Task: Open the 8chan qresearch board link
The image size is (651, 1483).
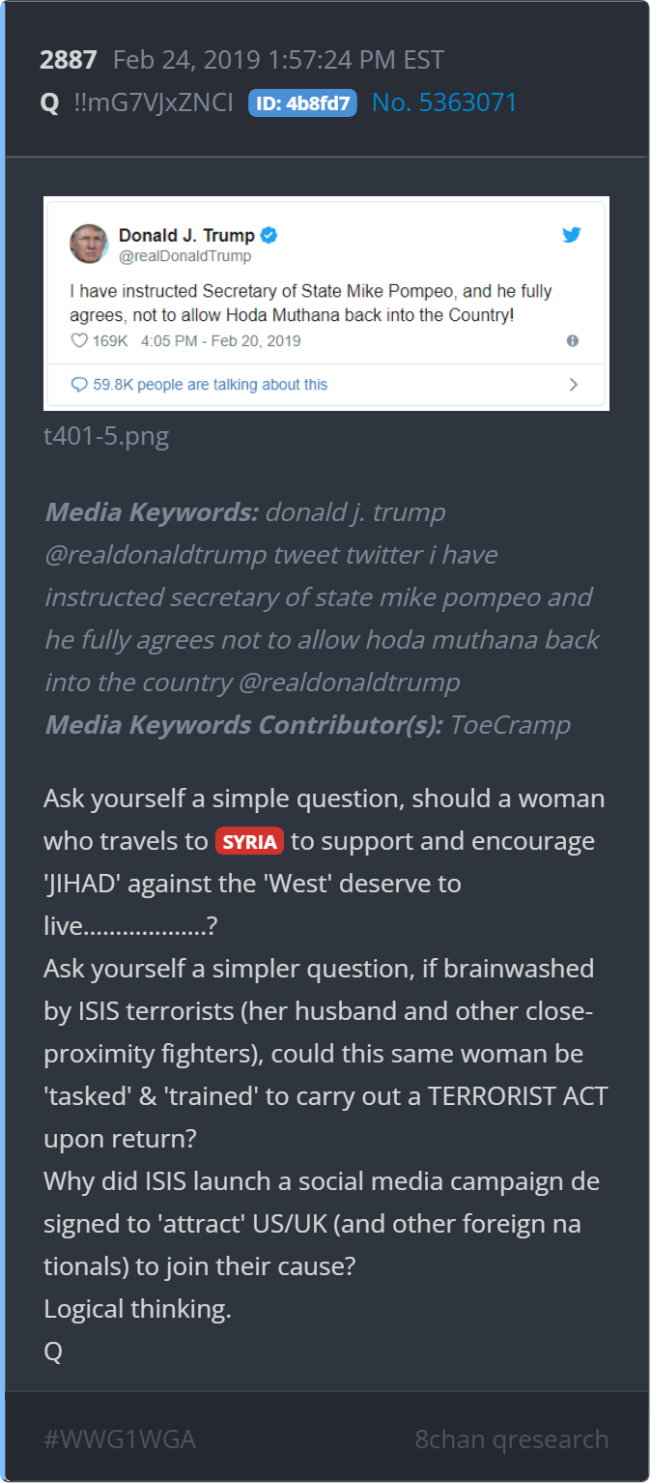Action: click(512, 1439)
